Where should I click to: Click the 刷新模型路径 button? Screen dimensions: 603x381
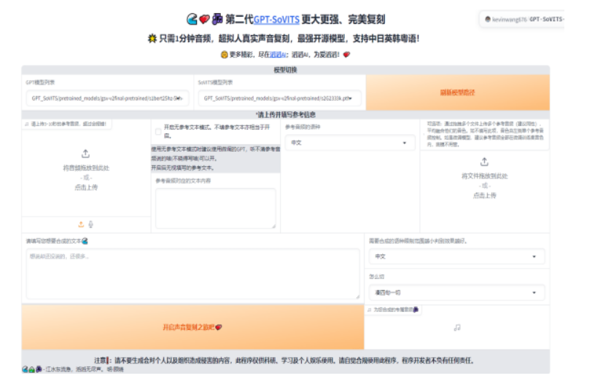coord(457,93)
